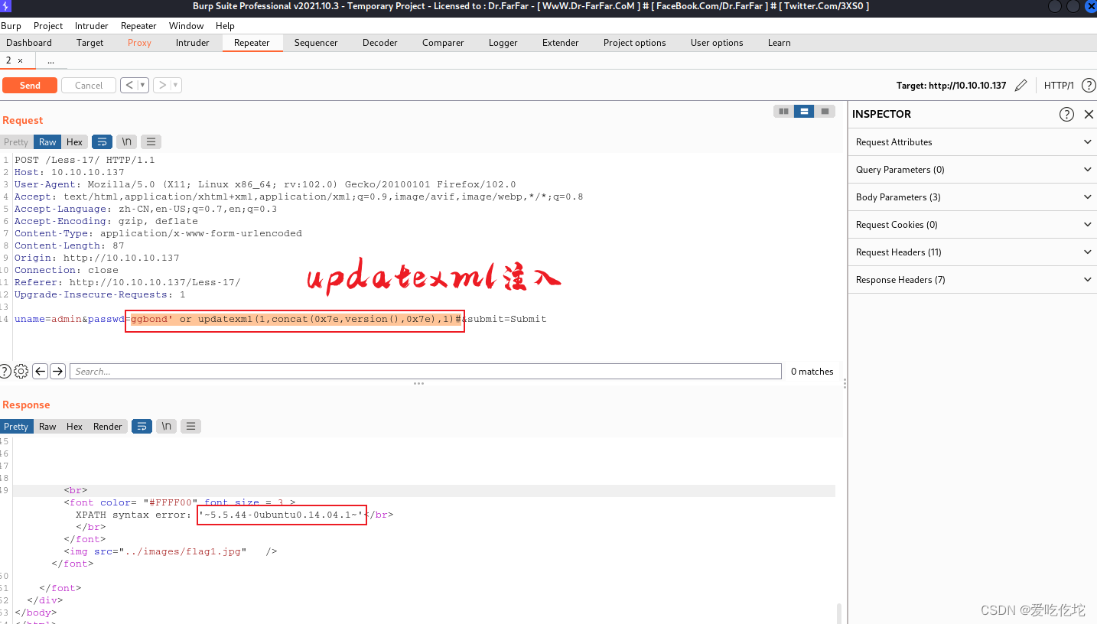Open the Burp menu
Screen dimensions: 1097x624
click(x=11, y=25)
